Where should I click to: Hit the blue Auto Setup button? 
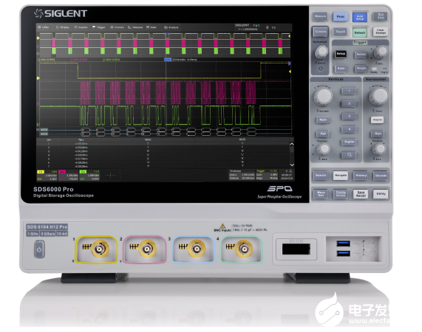click(360, 18)
